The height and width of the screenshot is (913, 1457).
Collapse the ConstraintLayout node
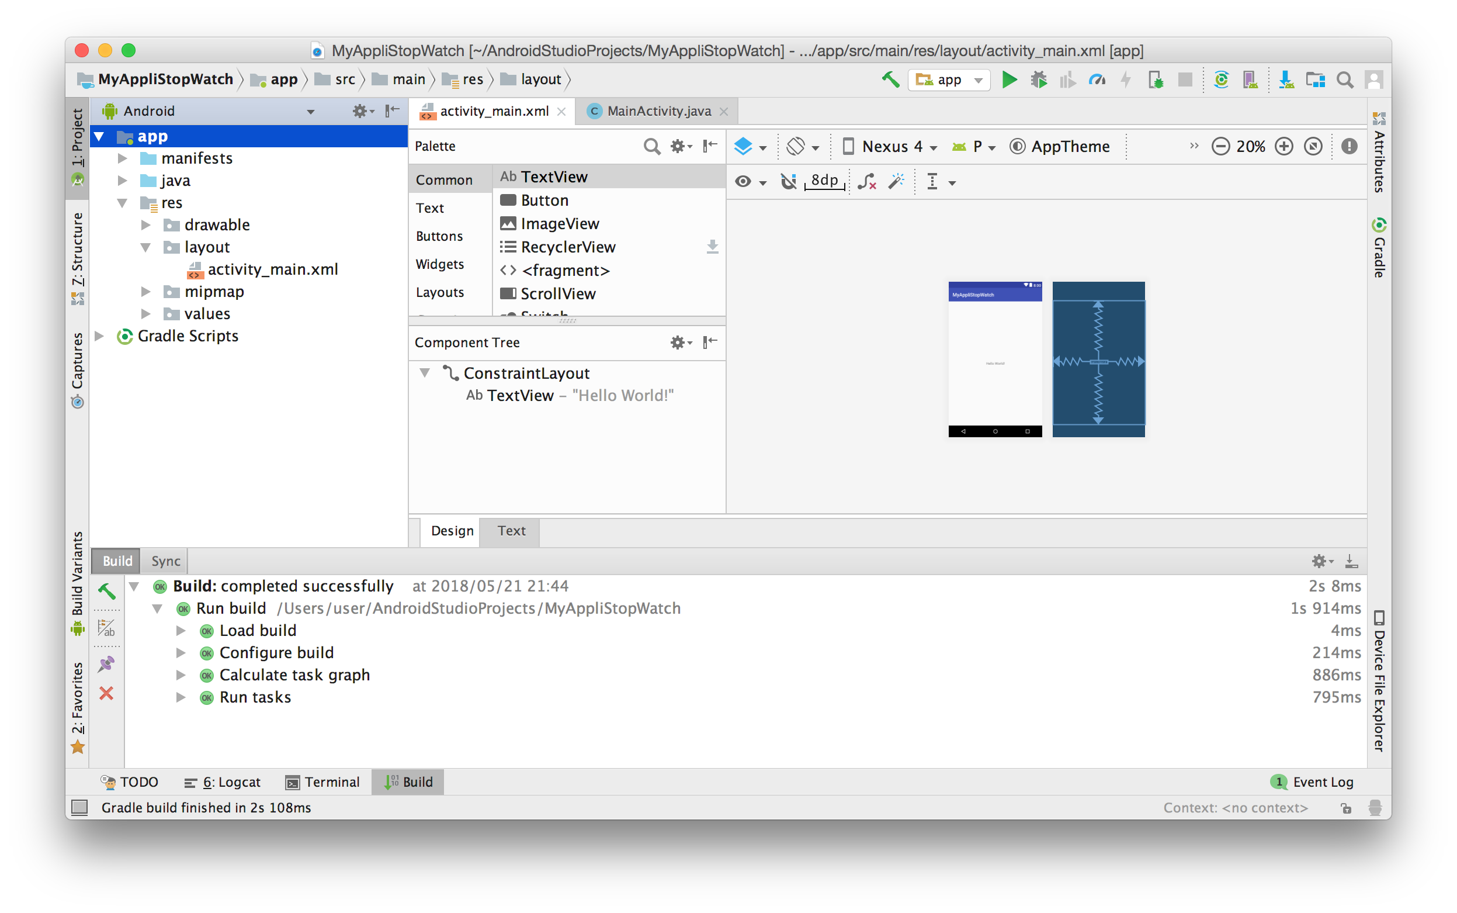point(425,373)
